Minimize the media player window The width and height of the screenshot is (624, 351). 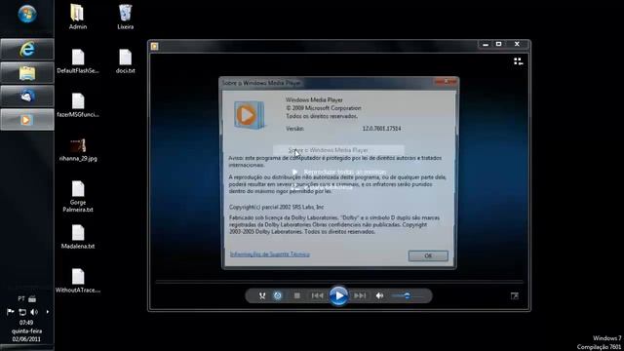pos(486,44)
